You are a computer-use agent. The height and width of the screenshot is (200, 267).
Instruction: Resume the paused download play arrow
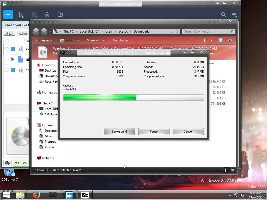(x=13, y=59)
